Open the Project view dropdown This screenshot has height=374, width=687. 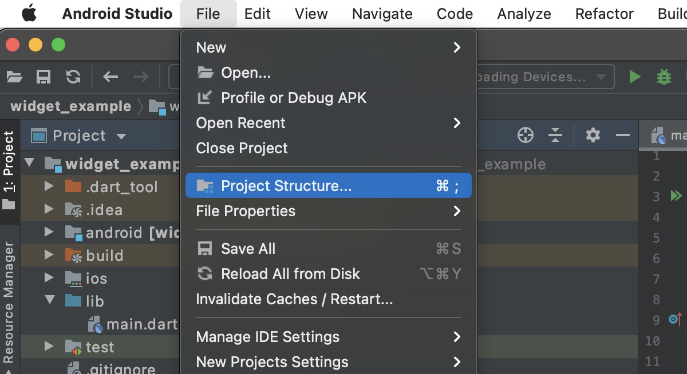click(121, 136)
